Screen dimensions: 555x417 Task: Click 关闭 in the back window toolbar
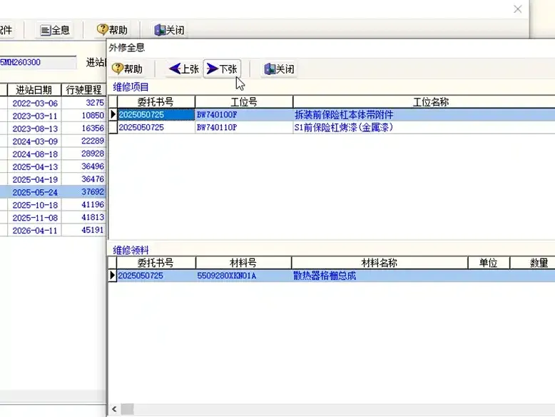point(170,30)
